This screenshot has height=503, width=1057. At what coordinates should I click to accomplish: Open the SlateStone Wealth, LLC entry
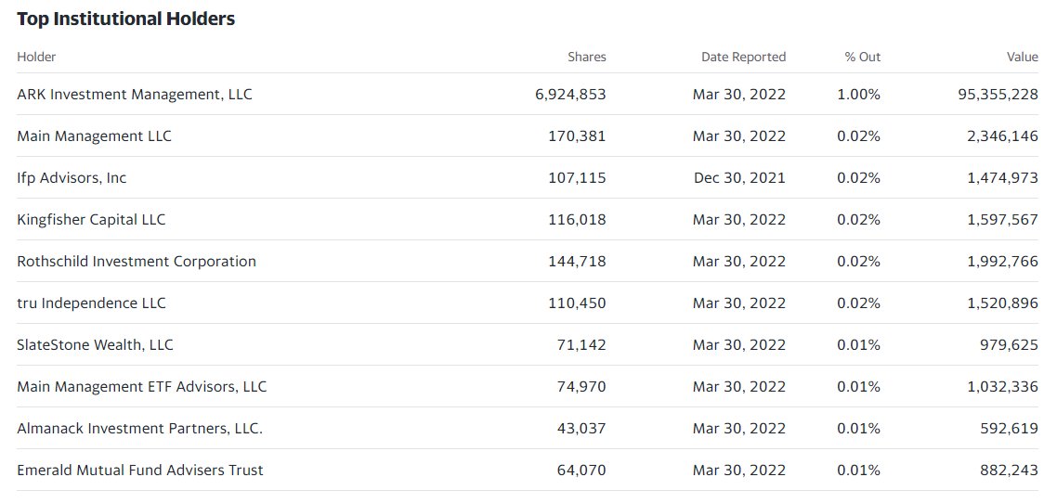pos(95,344)
